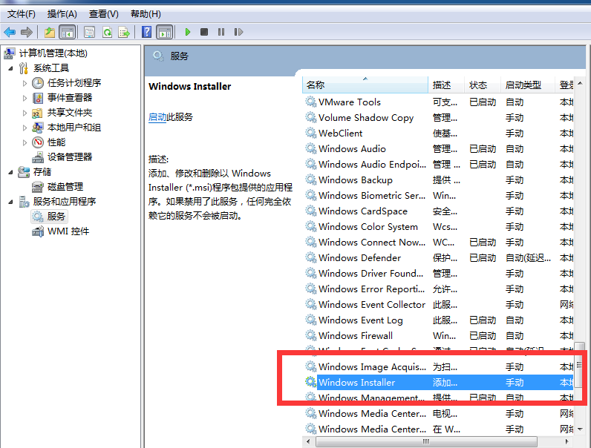Click the Up one level folder icon
591x448 pixels.
(x=50, y=33)
